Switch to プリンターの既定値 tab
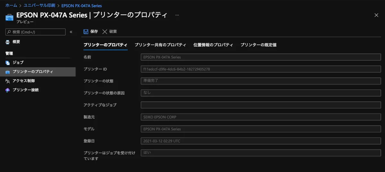The height and width of the screenshot is (172, 385). point(259,45)
